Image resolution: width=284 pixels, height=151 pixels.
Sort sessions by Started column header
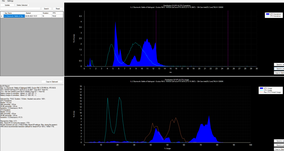(x=33, y=13)
